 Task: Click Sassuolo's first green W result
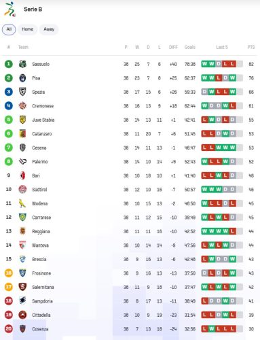[204, 64]
